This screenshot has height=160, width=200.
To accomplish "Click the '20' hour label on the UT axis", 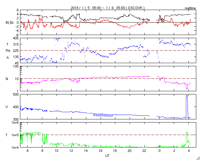I will pyautogui.click(x=130, y=151).
